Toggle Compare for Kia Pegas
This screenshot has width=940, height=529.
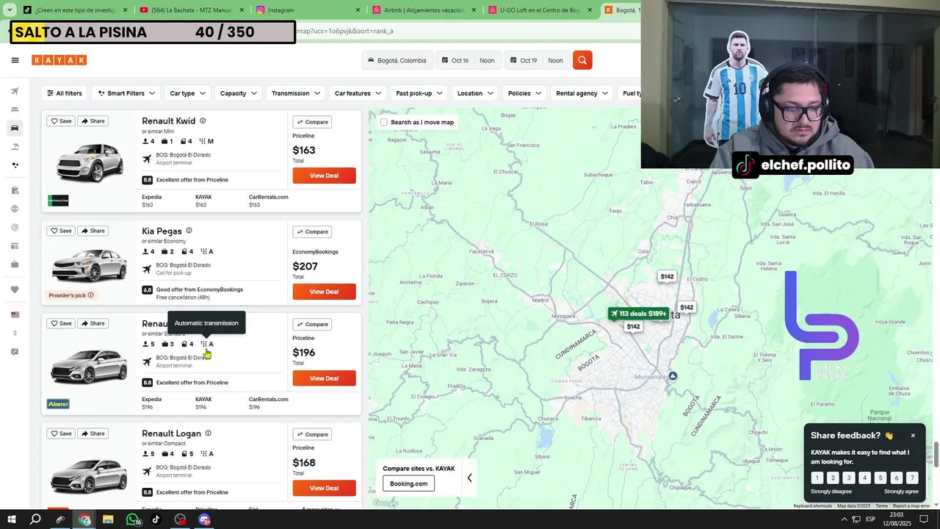pyautogui.click(x=313, y=231)
